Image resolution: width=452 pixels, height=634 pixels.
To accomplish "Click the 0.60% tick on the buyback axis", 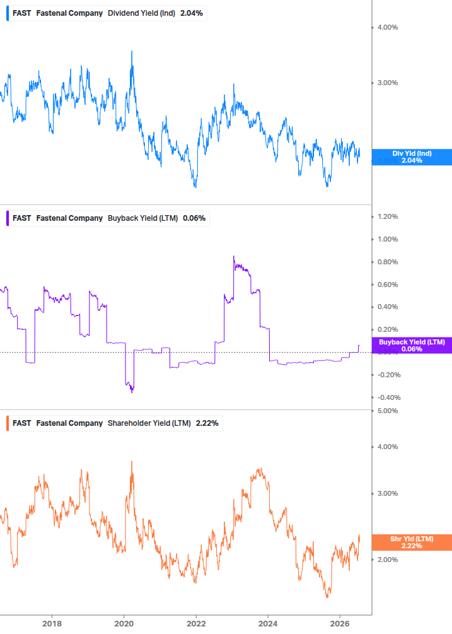I will (388, 285).
